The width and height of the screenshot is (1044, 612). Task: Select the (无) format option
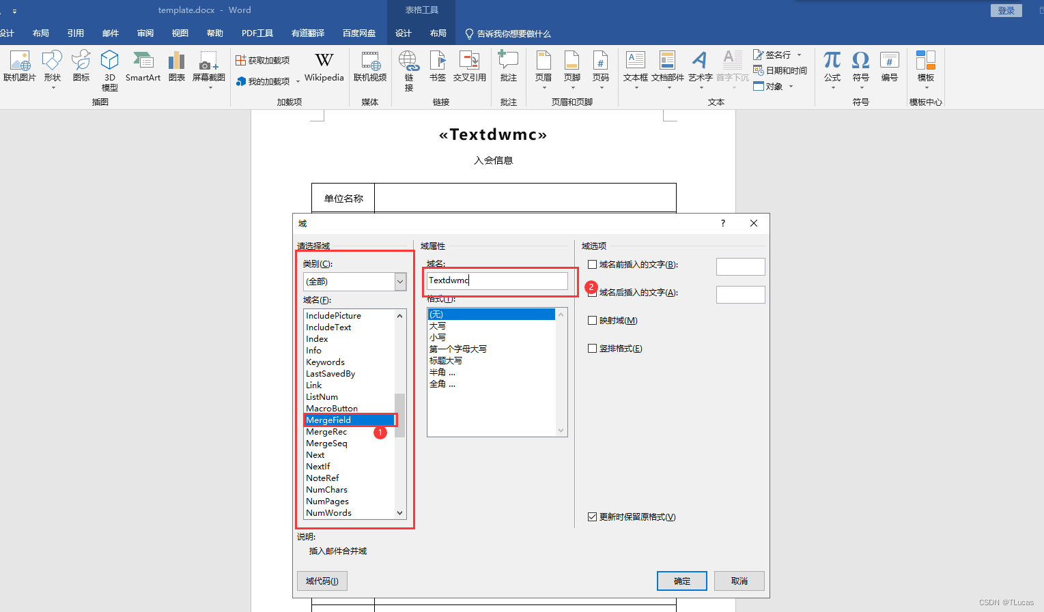pyautogui.click(x=492, y=315)
